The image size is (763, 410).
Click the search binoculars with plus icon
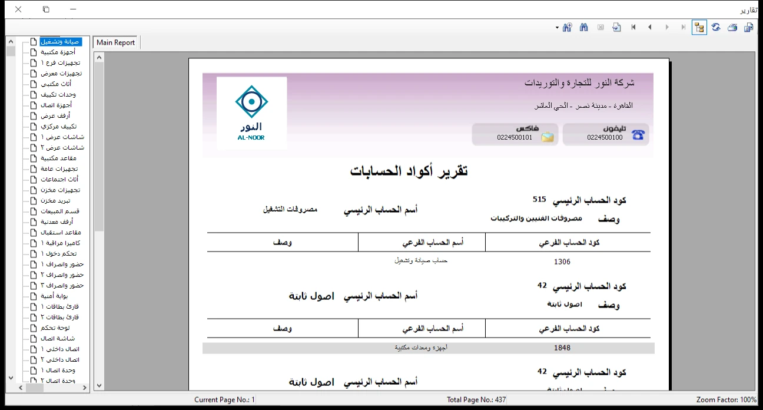tap(568, 27)
